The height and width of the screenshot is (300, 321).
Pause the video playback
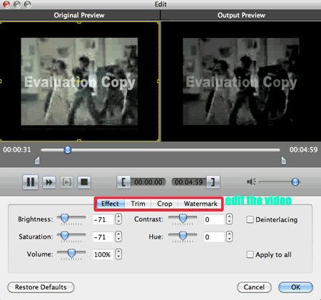tap(30, 182)
